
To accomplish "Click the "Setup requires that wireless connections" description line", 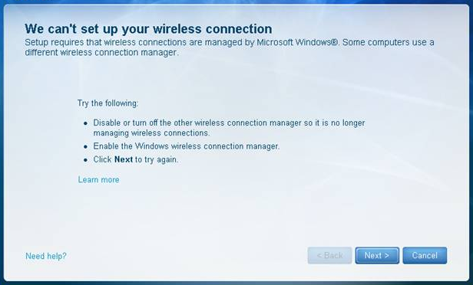I will (x=230, y=42).
